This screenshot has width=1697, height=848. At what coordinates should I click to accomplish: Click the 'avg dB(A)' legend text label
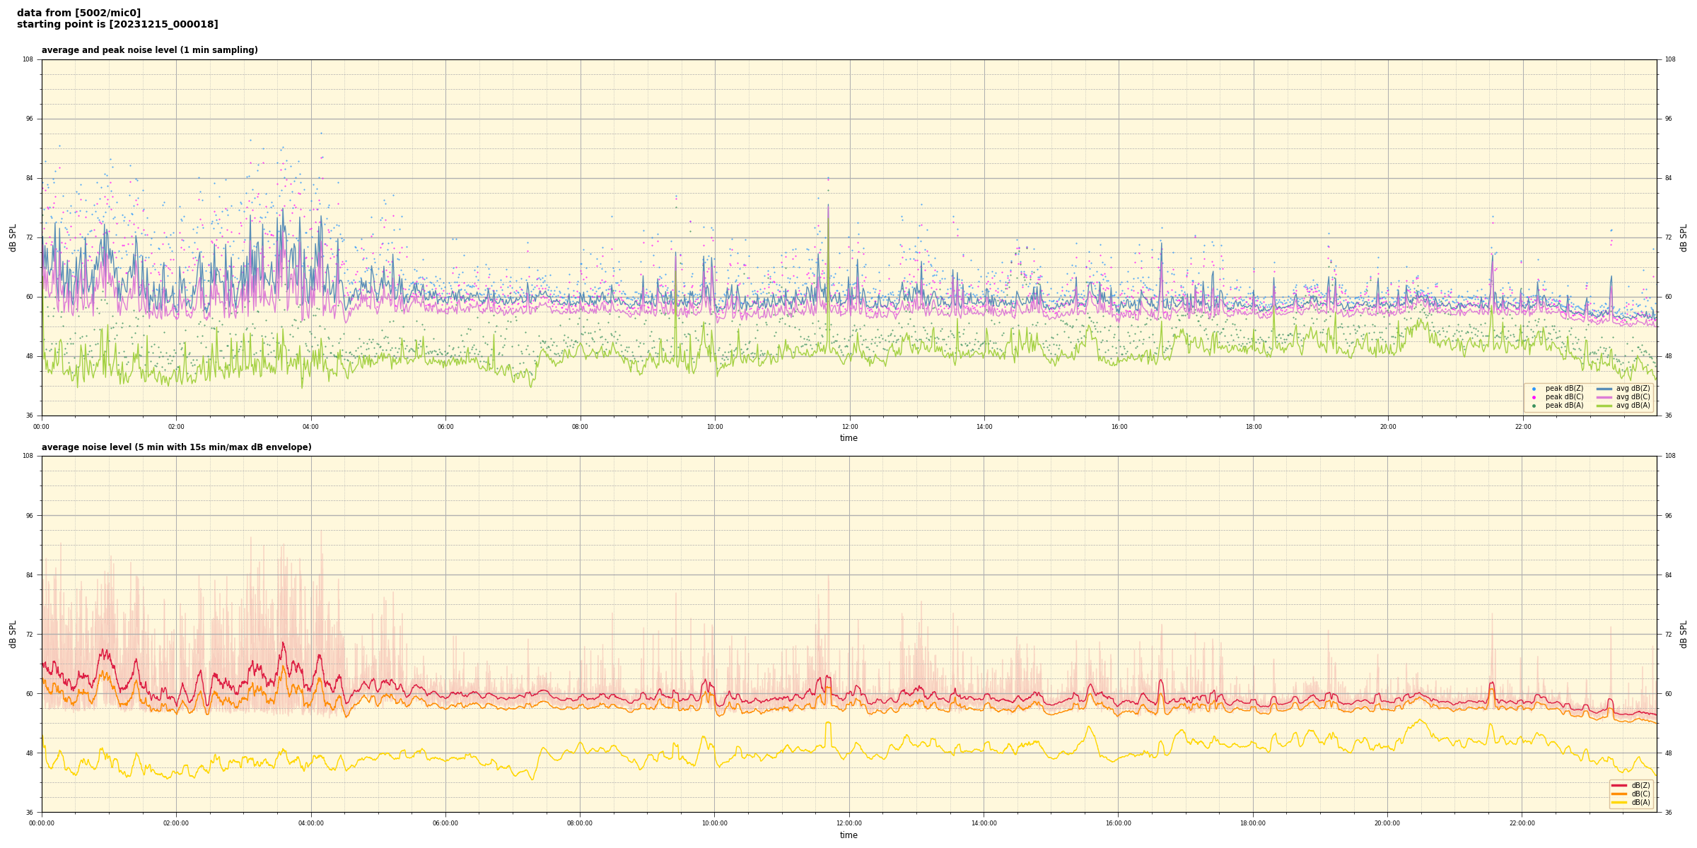[1633, 406]
